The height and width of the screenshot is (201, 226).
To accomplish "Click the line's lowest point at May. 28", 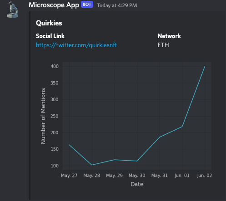I will pos(92,165).
